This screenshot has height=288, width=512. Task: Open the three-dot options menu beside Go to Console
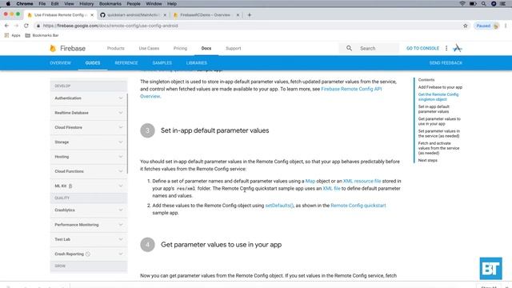pyautogui.click(x=446, y=48)
